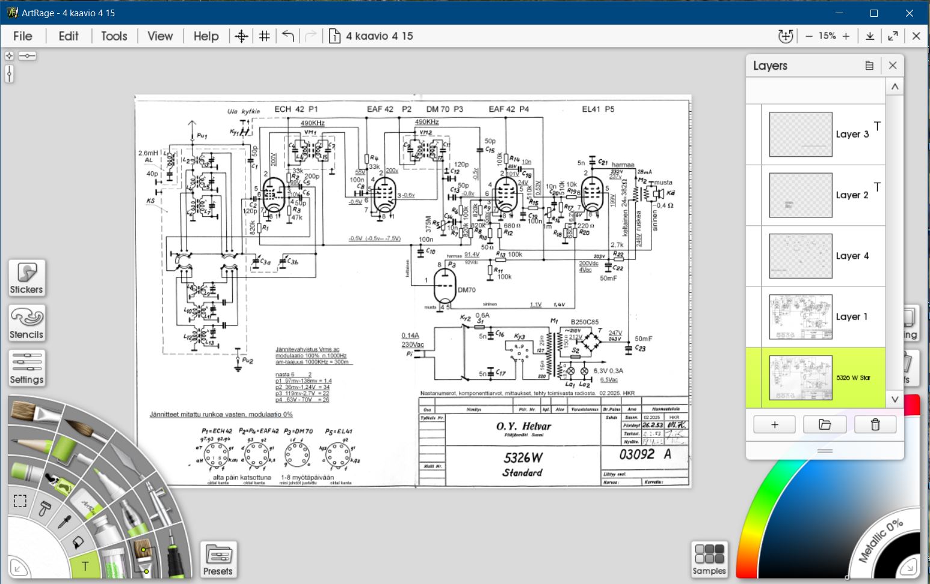Open the File menu

23,36
